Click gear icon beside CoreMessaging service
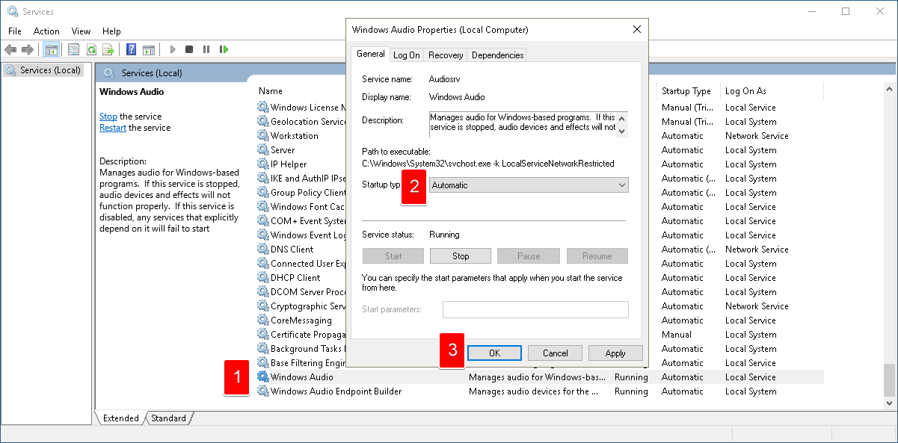Image resolution: width=898 pixels, height=443 pixels. 262,320
